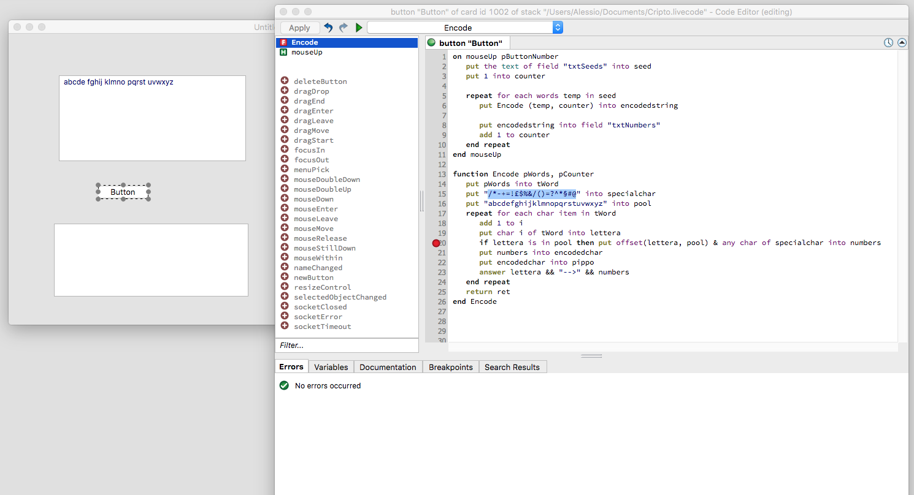Click the undo arrow in the toolbar
Screen dimensions: 914x495
coord(329,28)
